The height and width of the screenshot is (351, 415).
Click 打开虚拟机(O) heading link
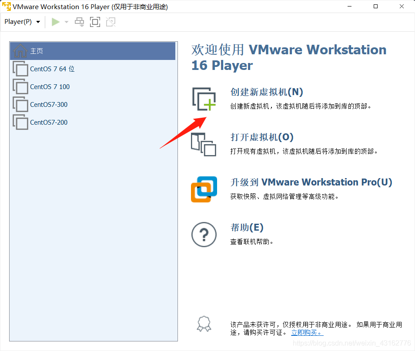(262, 137)
